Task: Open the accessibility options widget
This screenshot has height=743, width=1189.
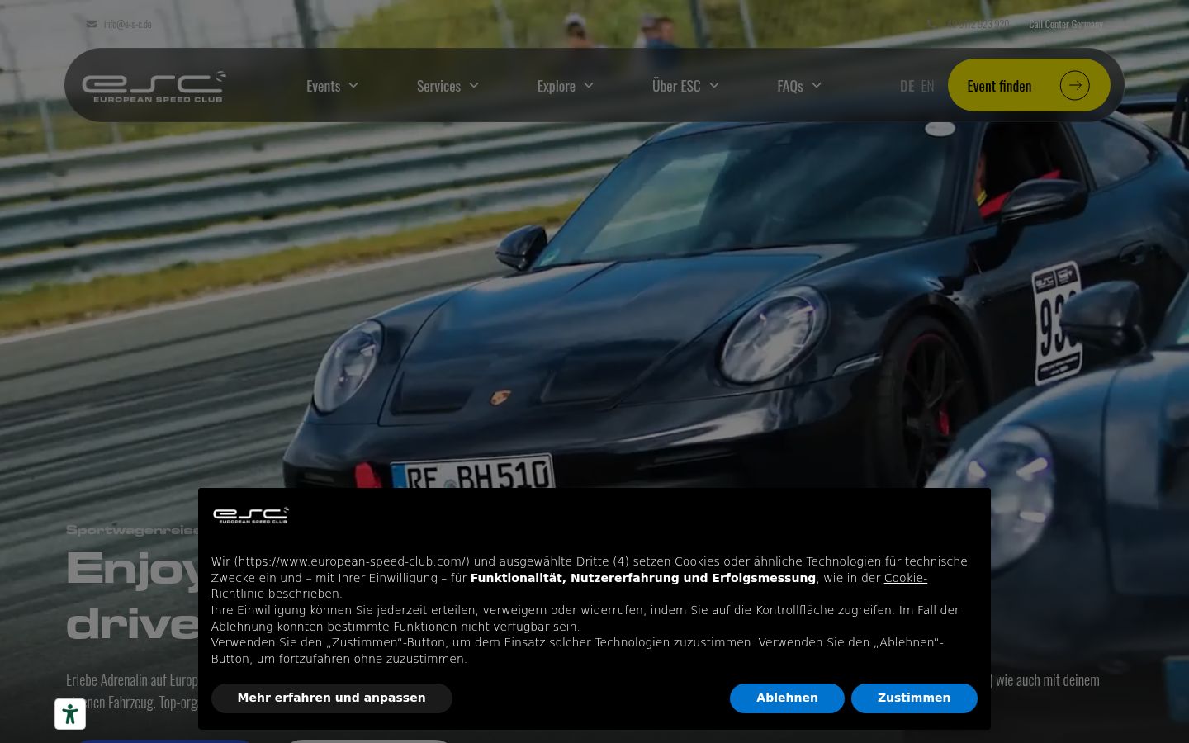Action: click(70, 714)
